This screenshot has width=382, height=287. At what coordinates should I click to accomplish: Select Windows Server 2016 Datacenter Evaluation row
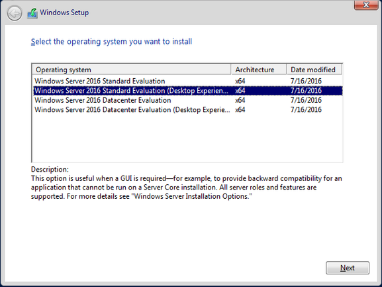click(x=187, y=100)
